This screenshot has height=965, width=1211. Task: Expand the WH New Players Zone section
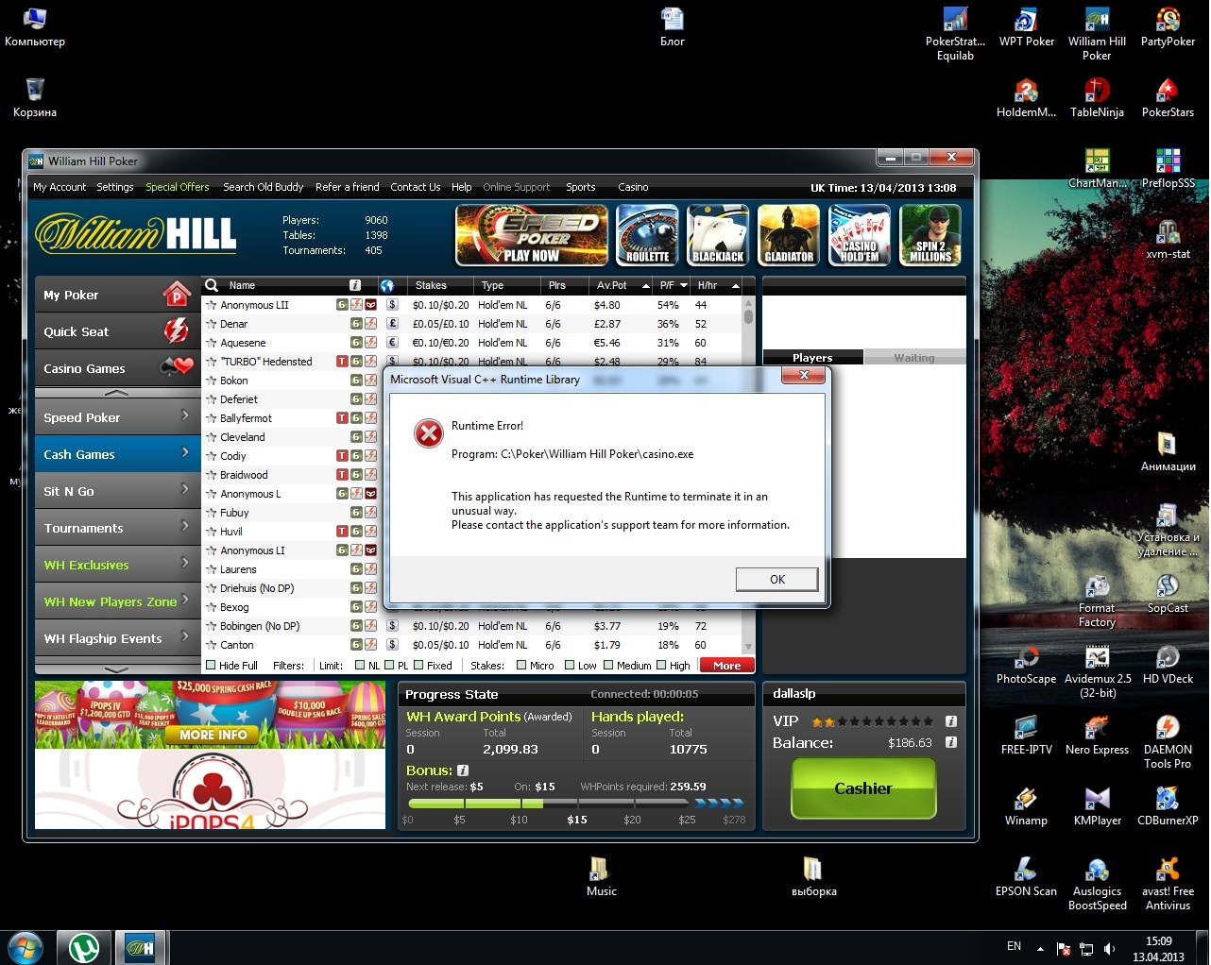click(x=117, y=601)
